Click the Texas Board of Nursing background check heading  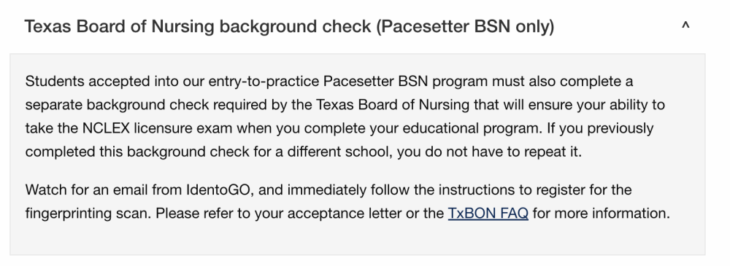pyautogui.click(x=289, y=26)
